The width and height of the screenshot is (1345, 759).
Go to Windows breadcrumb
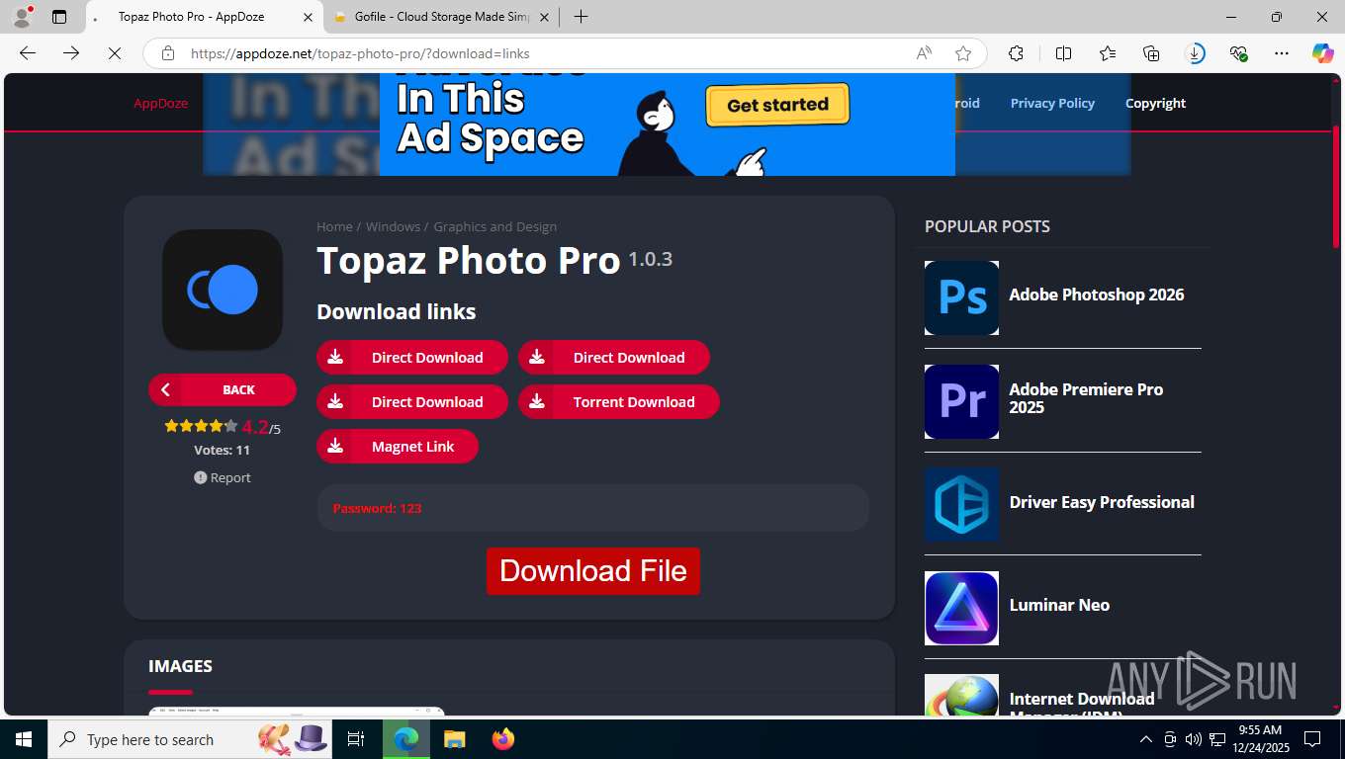coord(393,226)
